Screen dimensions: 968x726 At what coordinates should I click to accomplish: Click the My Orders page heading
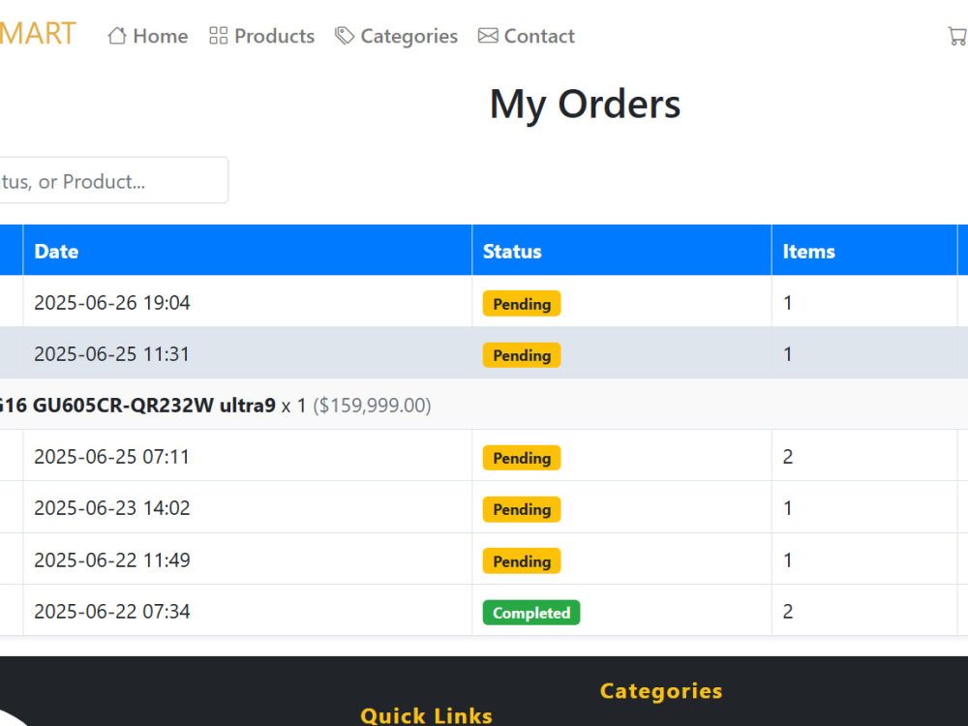coord(585,105)
